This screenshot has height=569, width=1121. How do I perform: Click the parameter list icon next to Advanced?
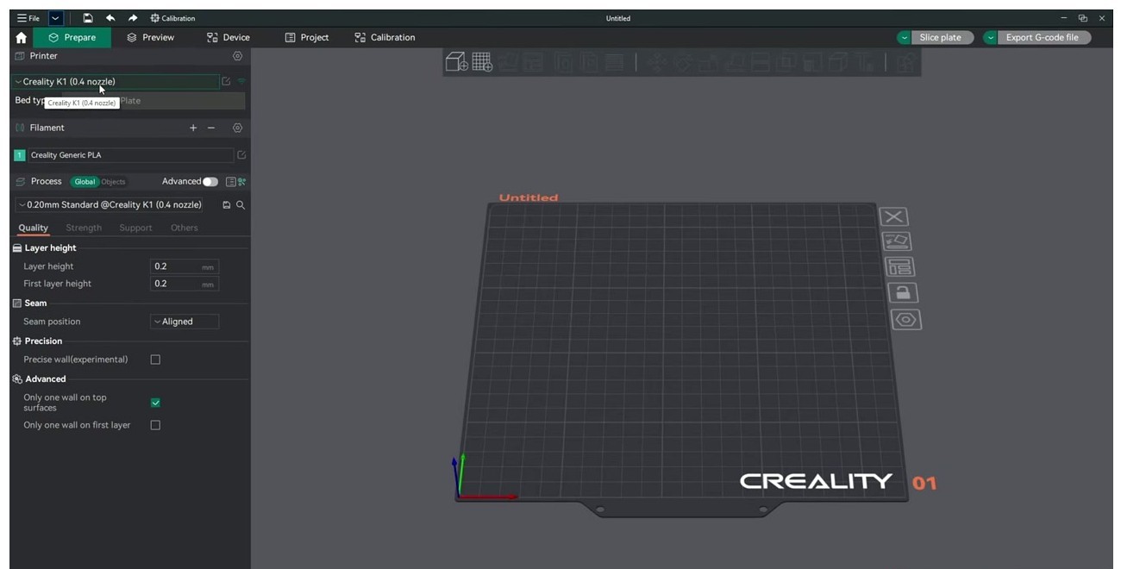click(230, 182)
